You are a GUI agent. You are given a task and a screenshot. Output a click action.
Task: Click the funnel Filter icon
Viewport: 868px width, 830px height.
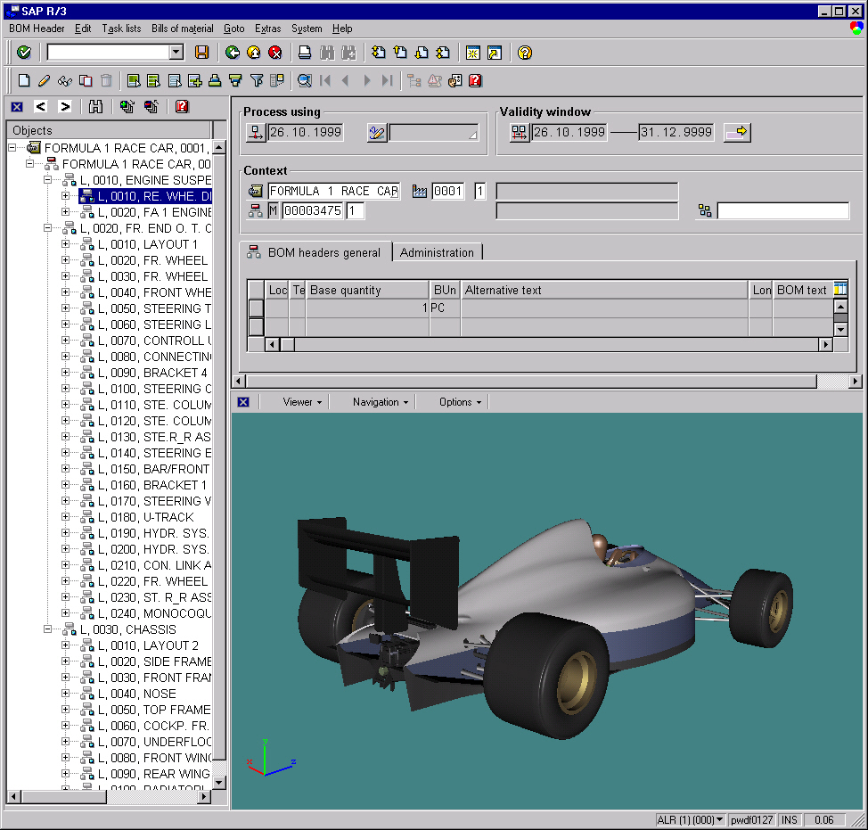click(257, 80)
